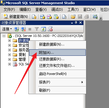The height and width of the screenshot is (108, 109).
Task: Open the 查看(V) menu
Action: pos(41,9)
